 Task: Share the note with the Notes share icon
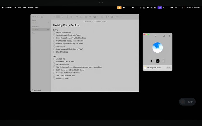click(x=112, y=17)
